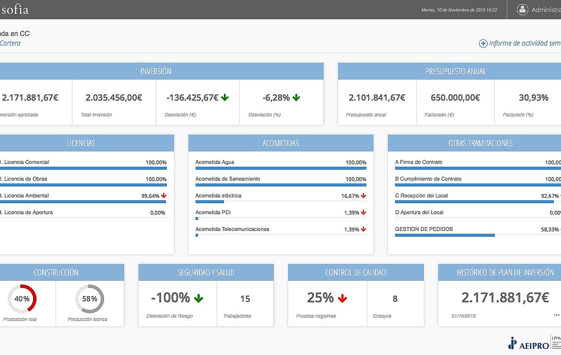Click green arrow next to -136.425,67€
Viewport: 561px width, 355px height.
(225, 97)
